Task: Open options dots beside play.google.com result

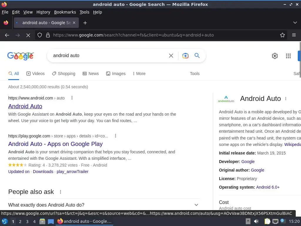Action: pyautogui.click(x=115, y=136)
